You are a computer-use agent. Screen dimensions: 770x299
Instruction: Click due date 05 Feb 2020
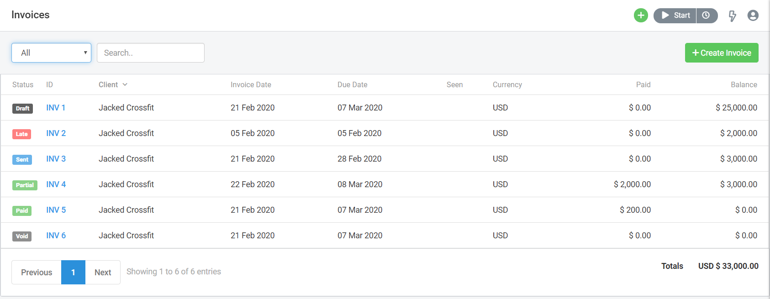click(x=359, y=133)
